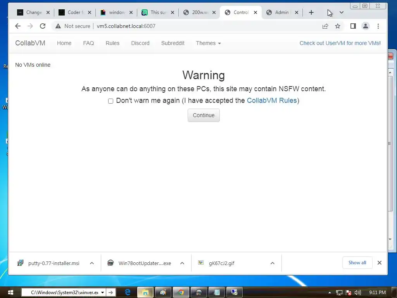Open the FAQ nav link

click(x=88, y=43)
